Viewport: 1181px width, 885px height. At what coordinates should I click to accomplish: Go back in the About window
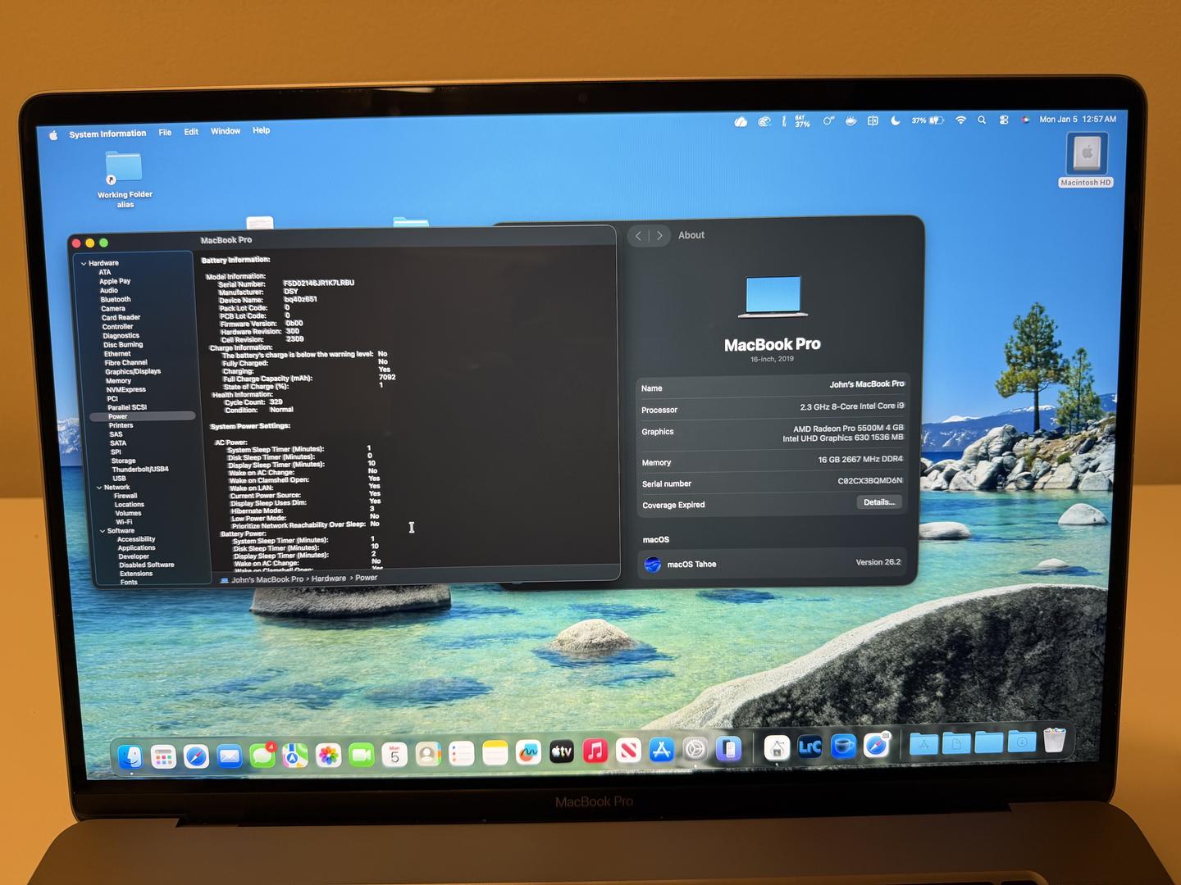click(x=638, y=236)
